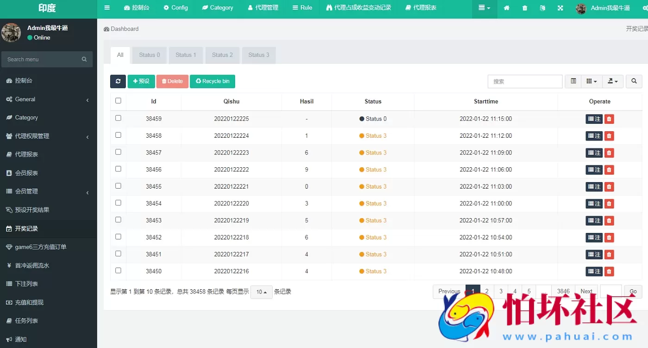Check the select-all header checkbox
The image size is (648, 348).
(118, 101)
